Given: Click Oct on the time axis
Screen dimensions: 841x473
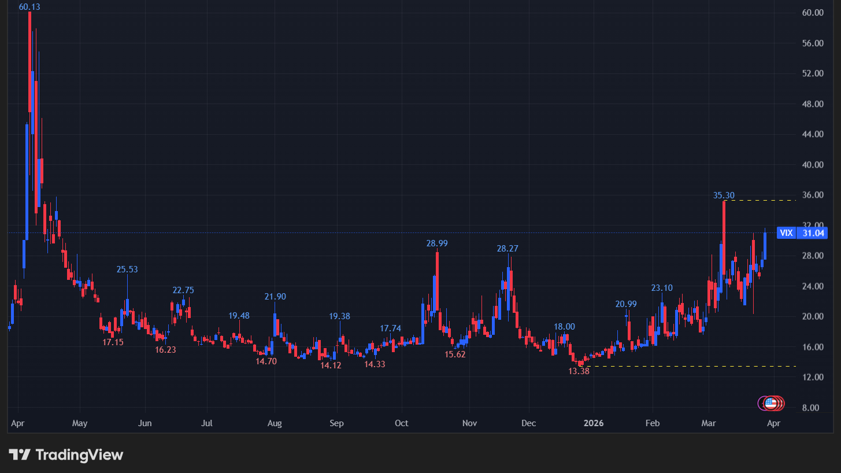Looking at the screenshot, I should coord(401,423).
